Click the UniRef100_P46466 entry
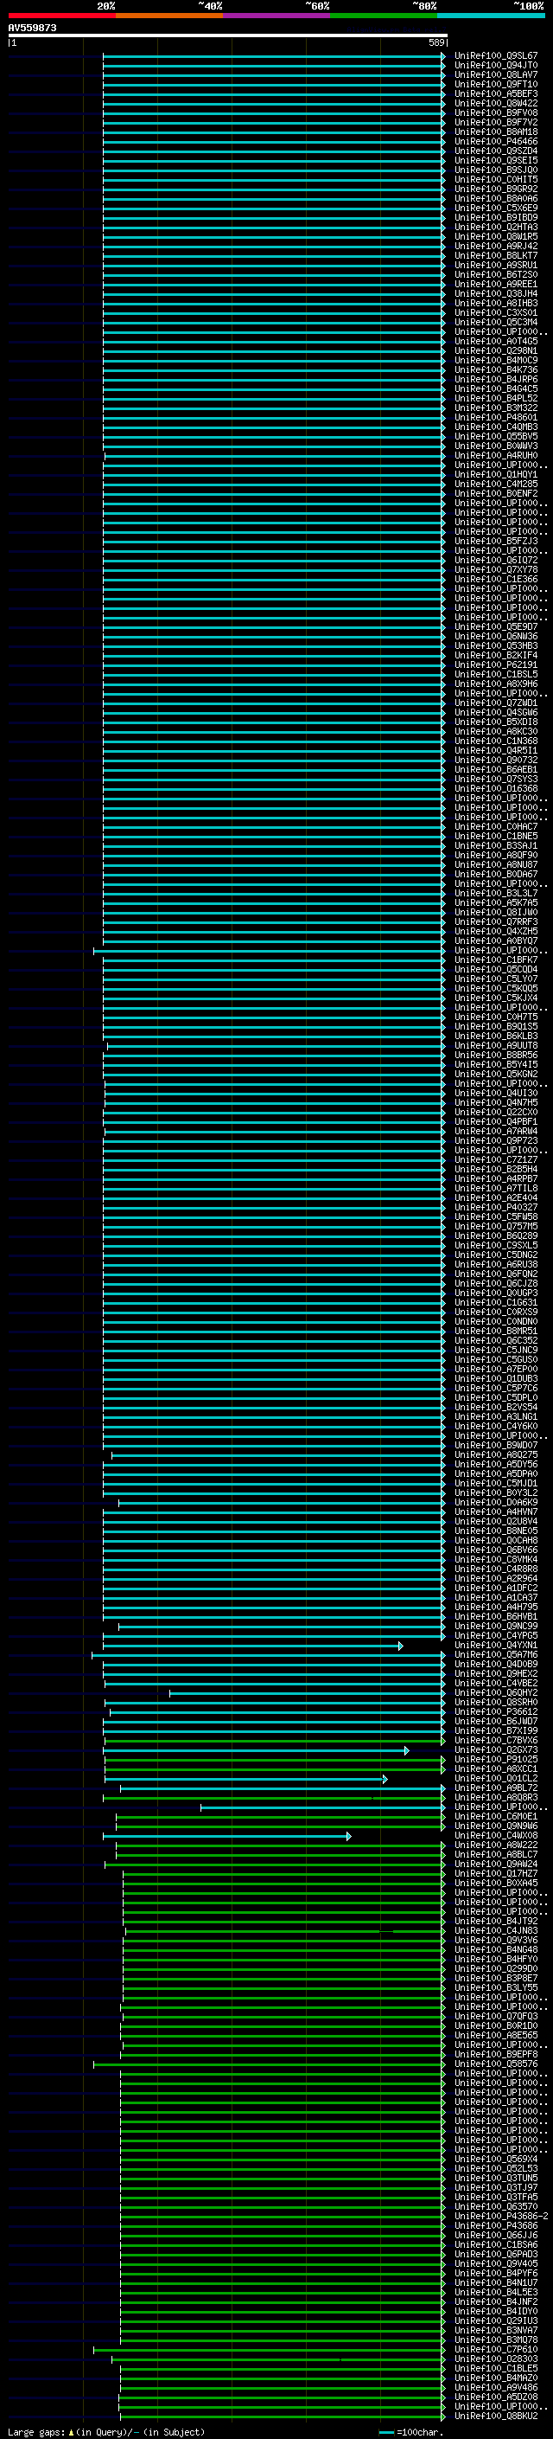This screenshot has width=553, height=2439. pos(496,141)
